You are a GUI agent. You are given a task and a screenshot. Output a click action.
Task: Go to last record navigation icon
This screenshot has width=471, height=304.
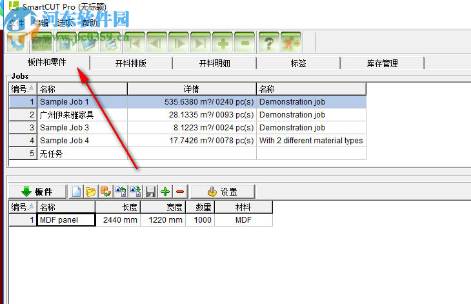pyautogui.click(x=201, y=43)
